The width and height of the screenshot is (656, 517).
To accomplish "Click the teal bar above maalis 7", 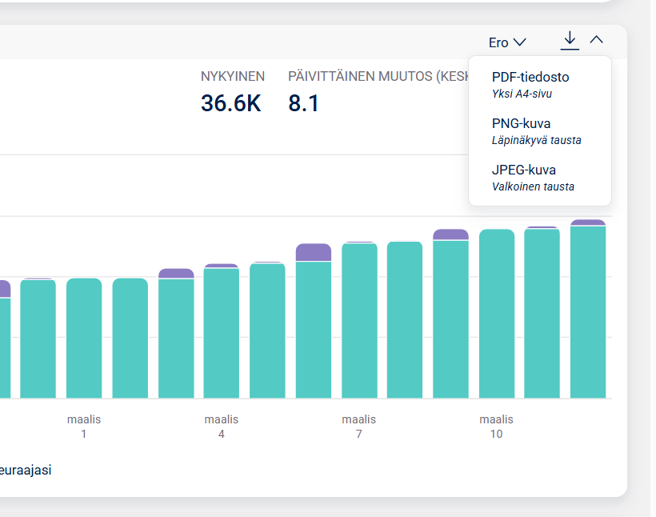I will 359,320.
